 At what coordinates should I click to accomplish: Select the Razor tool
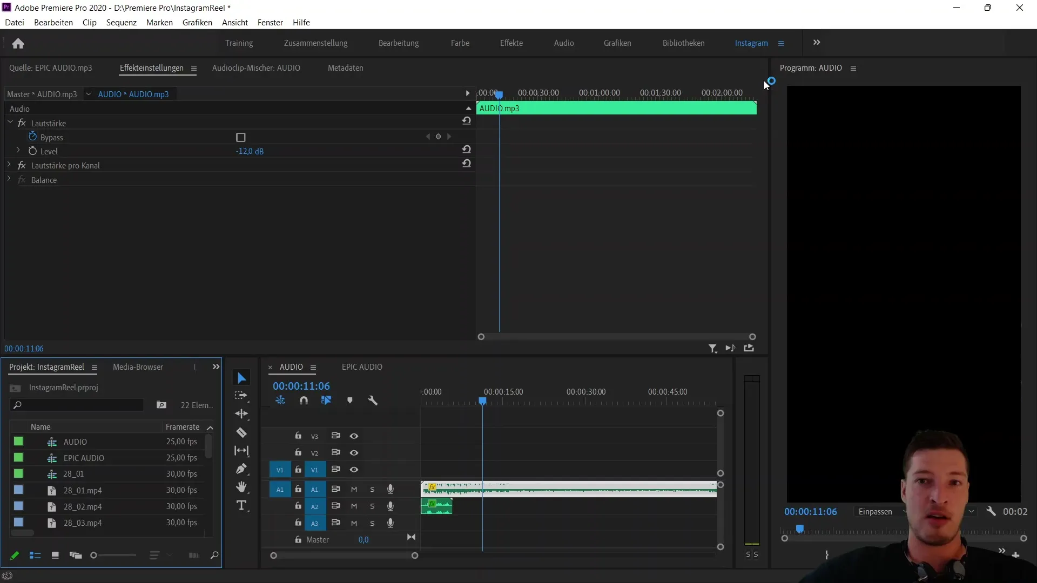pyautogui.click(x=241, y=432)
